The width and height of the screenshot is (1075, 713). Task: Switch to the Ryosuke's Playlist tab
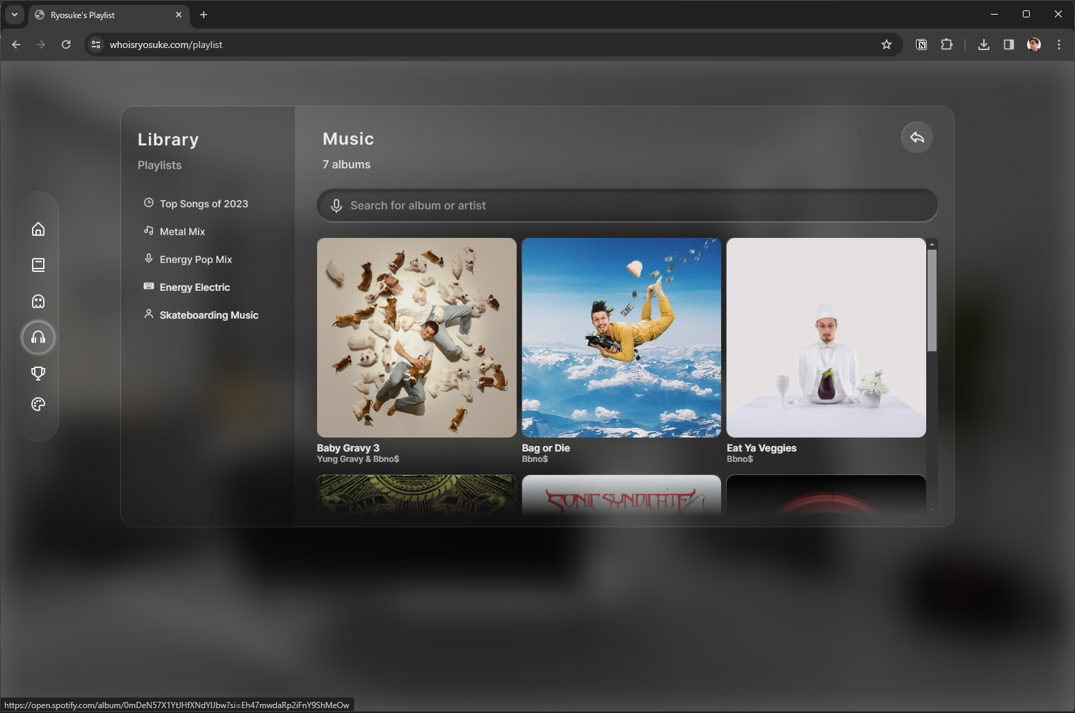click(104, 15)
